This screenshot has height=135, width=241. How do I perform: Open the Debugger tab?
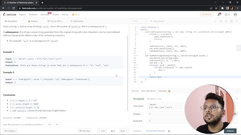click(x=163, y=91)
